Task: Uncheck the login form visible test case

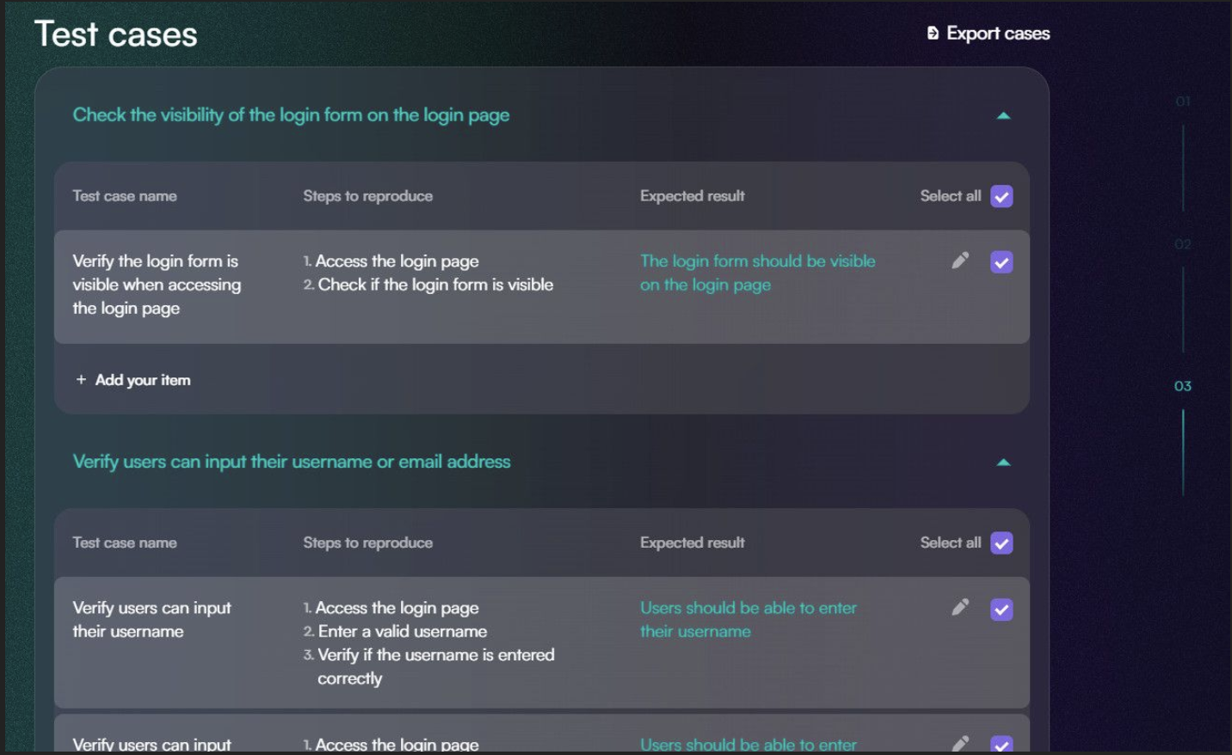Action: click(1001, 262)
